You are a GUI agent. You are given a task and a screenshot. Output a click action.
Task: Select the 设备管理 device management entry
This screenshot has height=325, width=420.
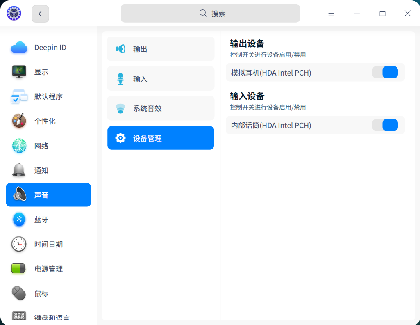coord(160,138)
